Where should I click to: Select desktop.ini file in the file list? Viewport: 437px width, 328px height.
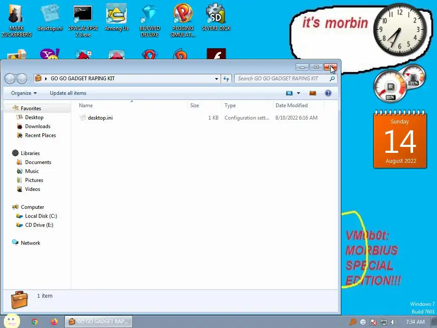[x=100, y=118]
